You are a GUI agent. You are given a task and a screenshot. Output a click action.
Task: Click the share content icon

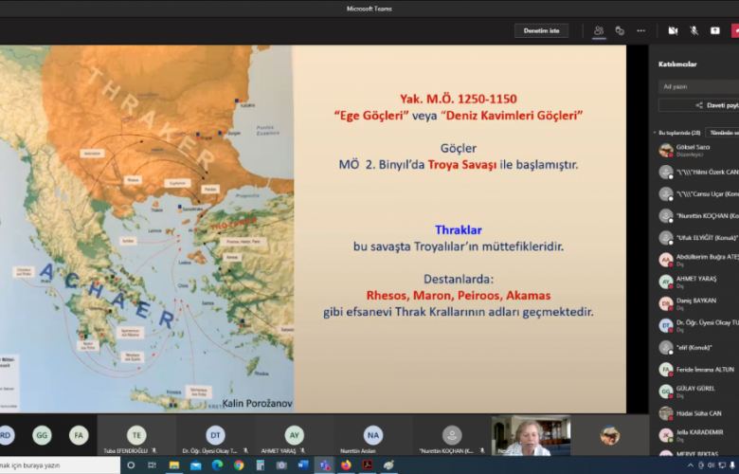714,30
